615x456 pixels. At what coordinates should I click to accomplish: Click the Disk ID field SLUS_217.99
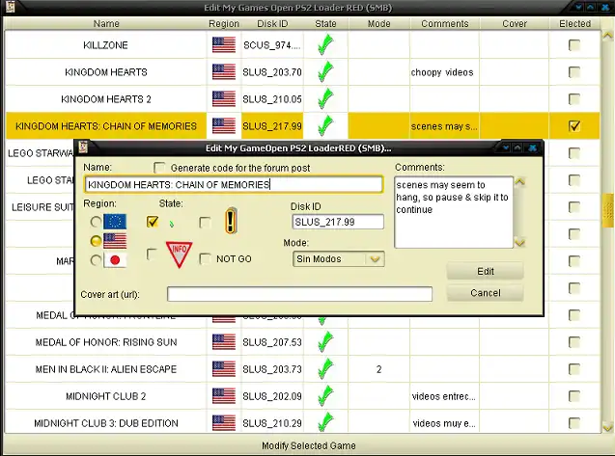338,222
